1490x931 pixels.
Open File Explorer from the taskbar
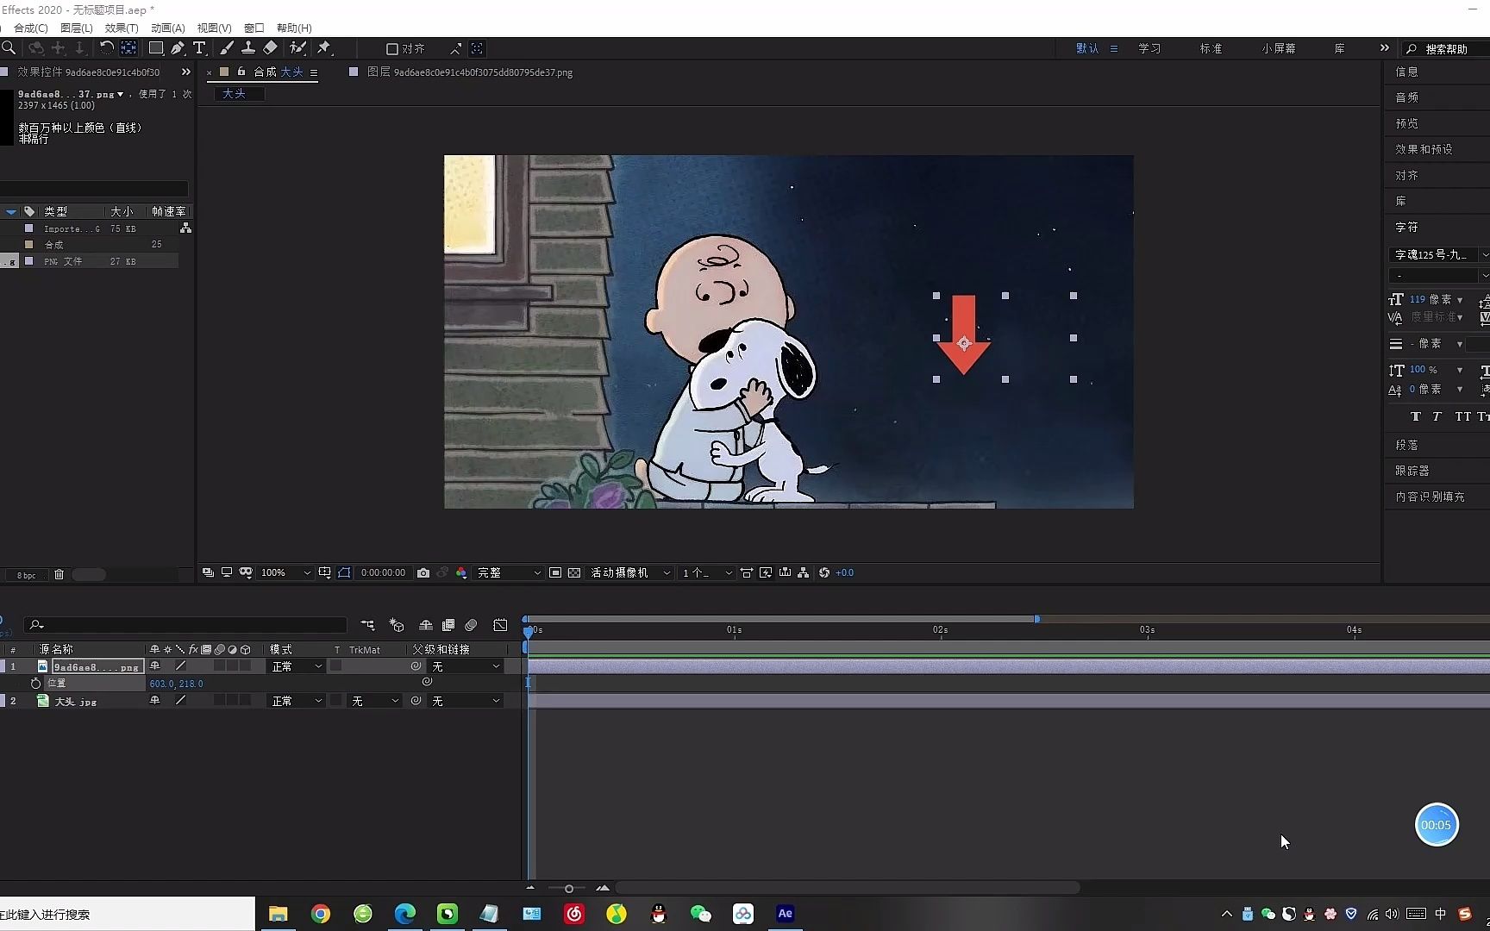278,914
